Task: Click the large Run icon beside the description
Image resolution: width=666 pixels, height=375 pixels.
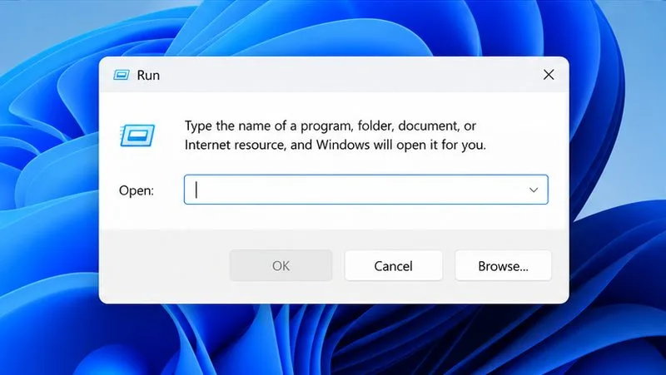Action: click(137, 136)
